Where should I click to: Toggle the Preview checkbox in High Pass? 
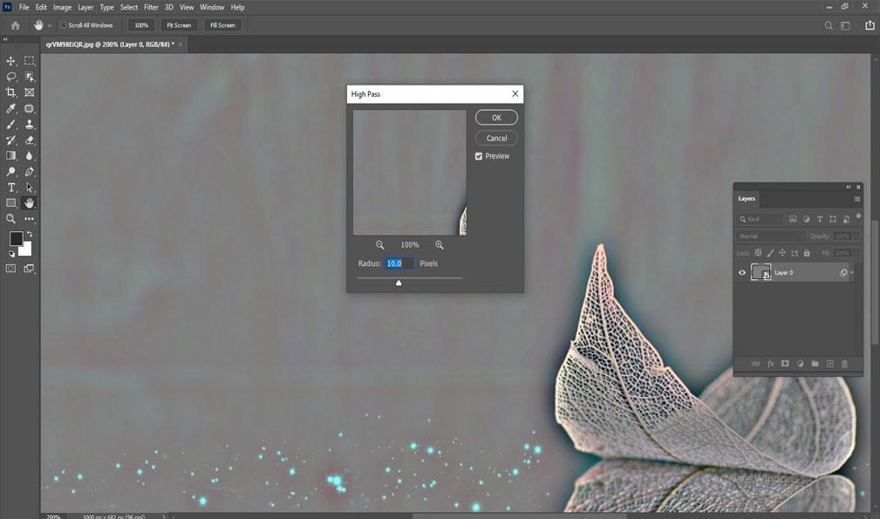(x=479, y=156)
